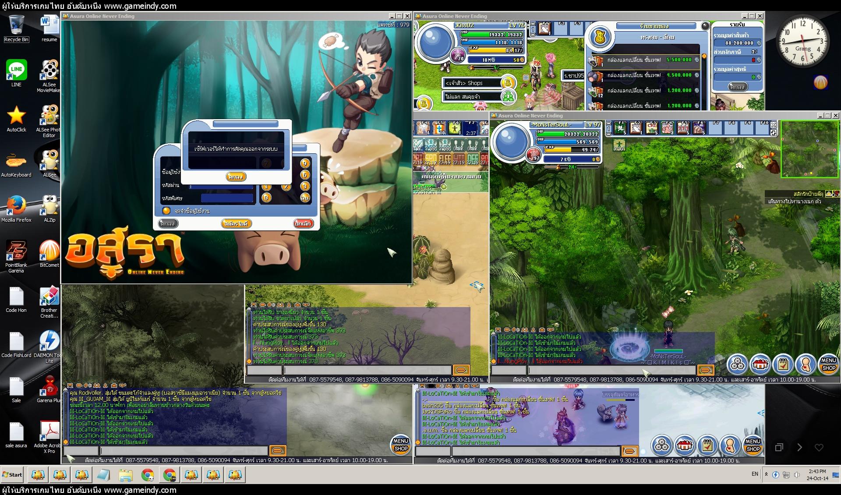
Task: Use the F6 fist skill in MoNsTerSouL window
Action: click(x=699, y=127)
